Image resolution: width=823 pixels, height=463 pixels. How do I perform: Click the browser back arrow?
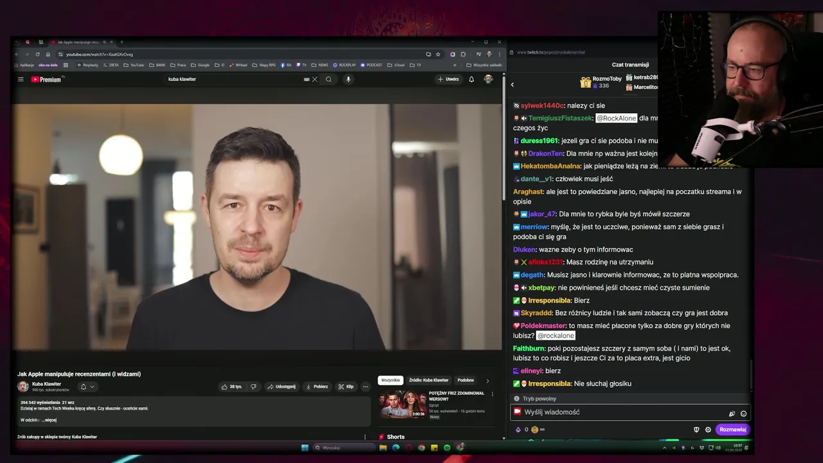(17, 54)
